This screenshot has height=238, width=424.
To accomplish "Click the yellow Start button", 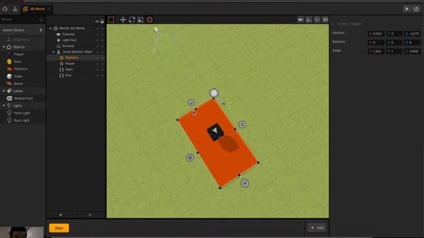I will 59,228.
